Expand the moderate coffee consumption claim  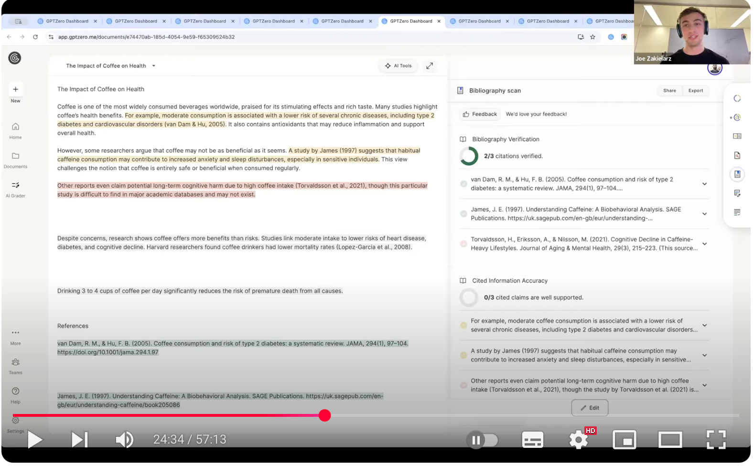704,326
